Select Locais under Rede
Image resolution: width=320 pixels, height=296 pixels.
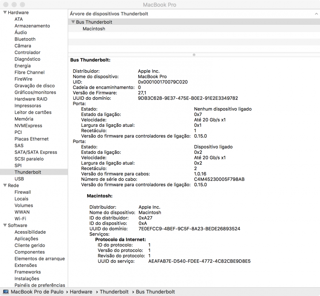tap(21, 199)
